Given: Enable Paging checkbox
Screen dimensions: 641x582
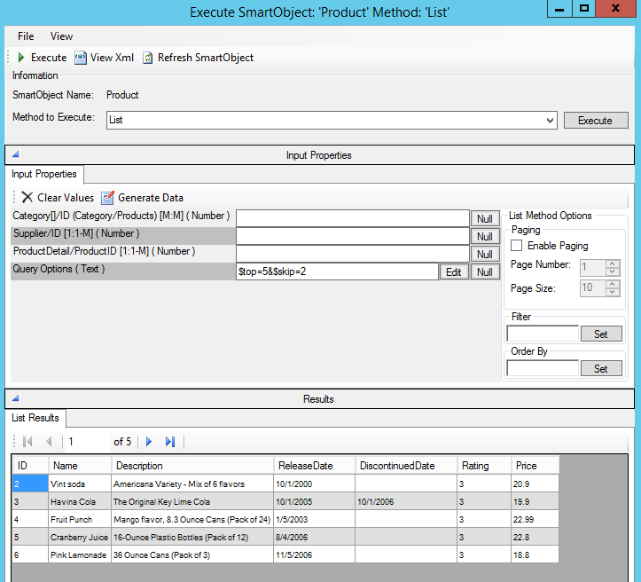Looking at the screenshot, I should 517,246.
